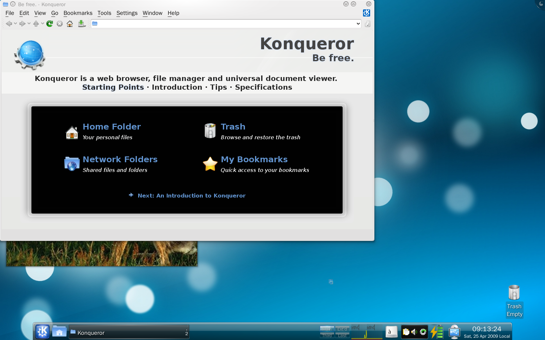Screen dimensions: 545x340
Task: Open the Edit menu
Action: click(x=24, y=13)
